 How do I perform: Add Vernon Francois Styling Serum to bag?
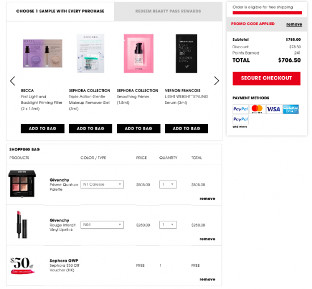click(187, 128)
